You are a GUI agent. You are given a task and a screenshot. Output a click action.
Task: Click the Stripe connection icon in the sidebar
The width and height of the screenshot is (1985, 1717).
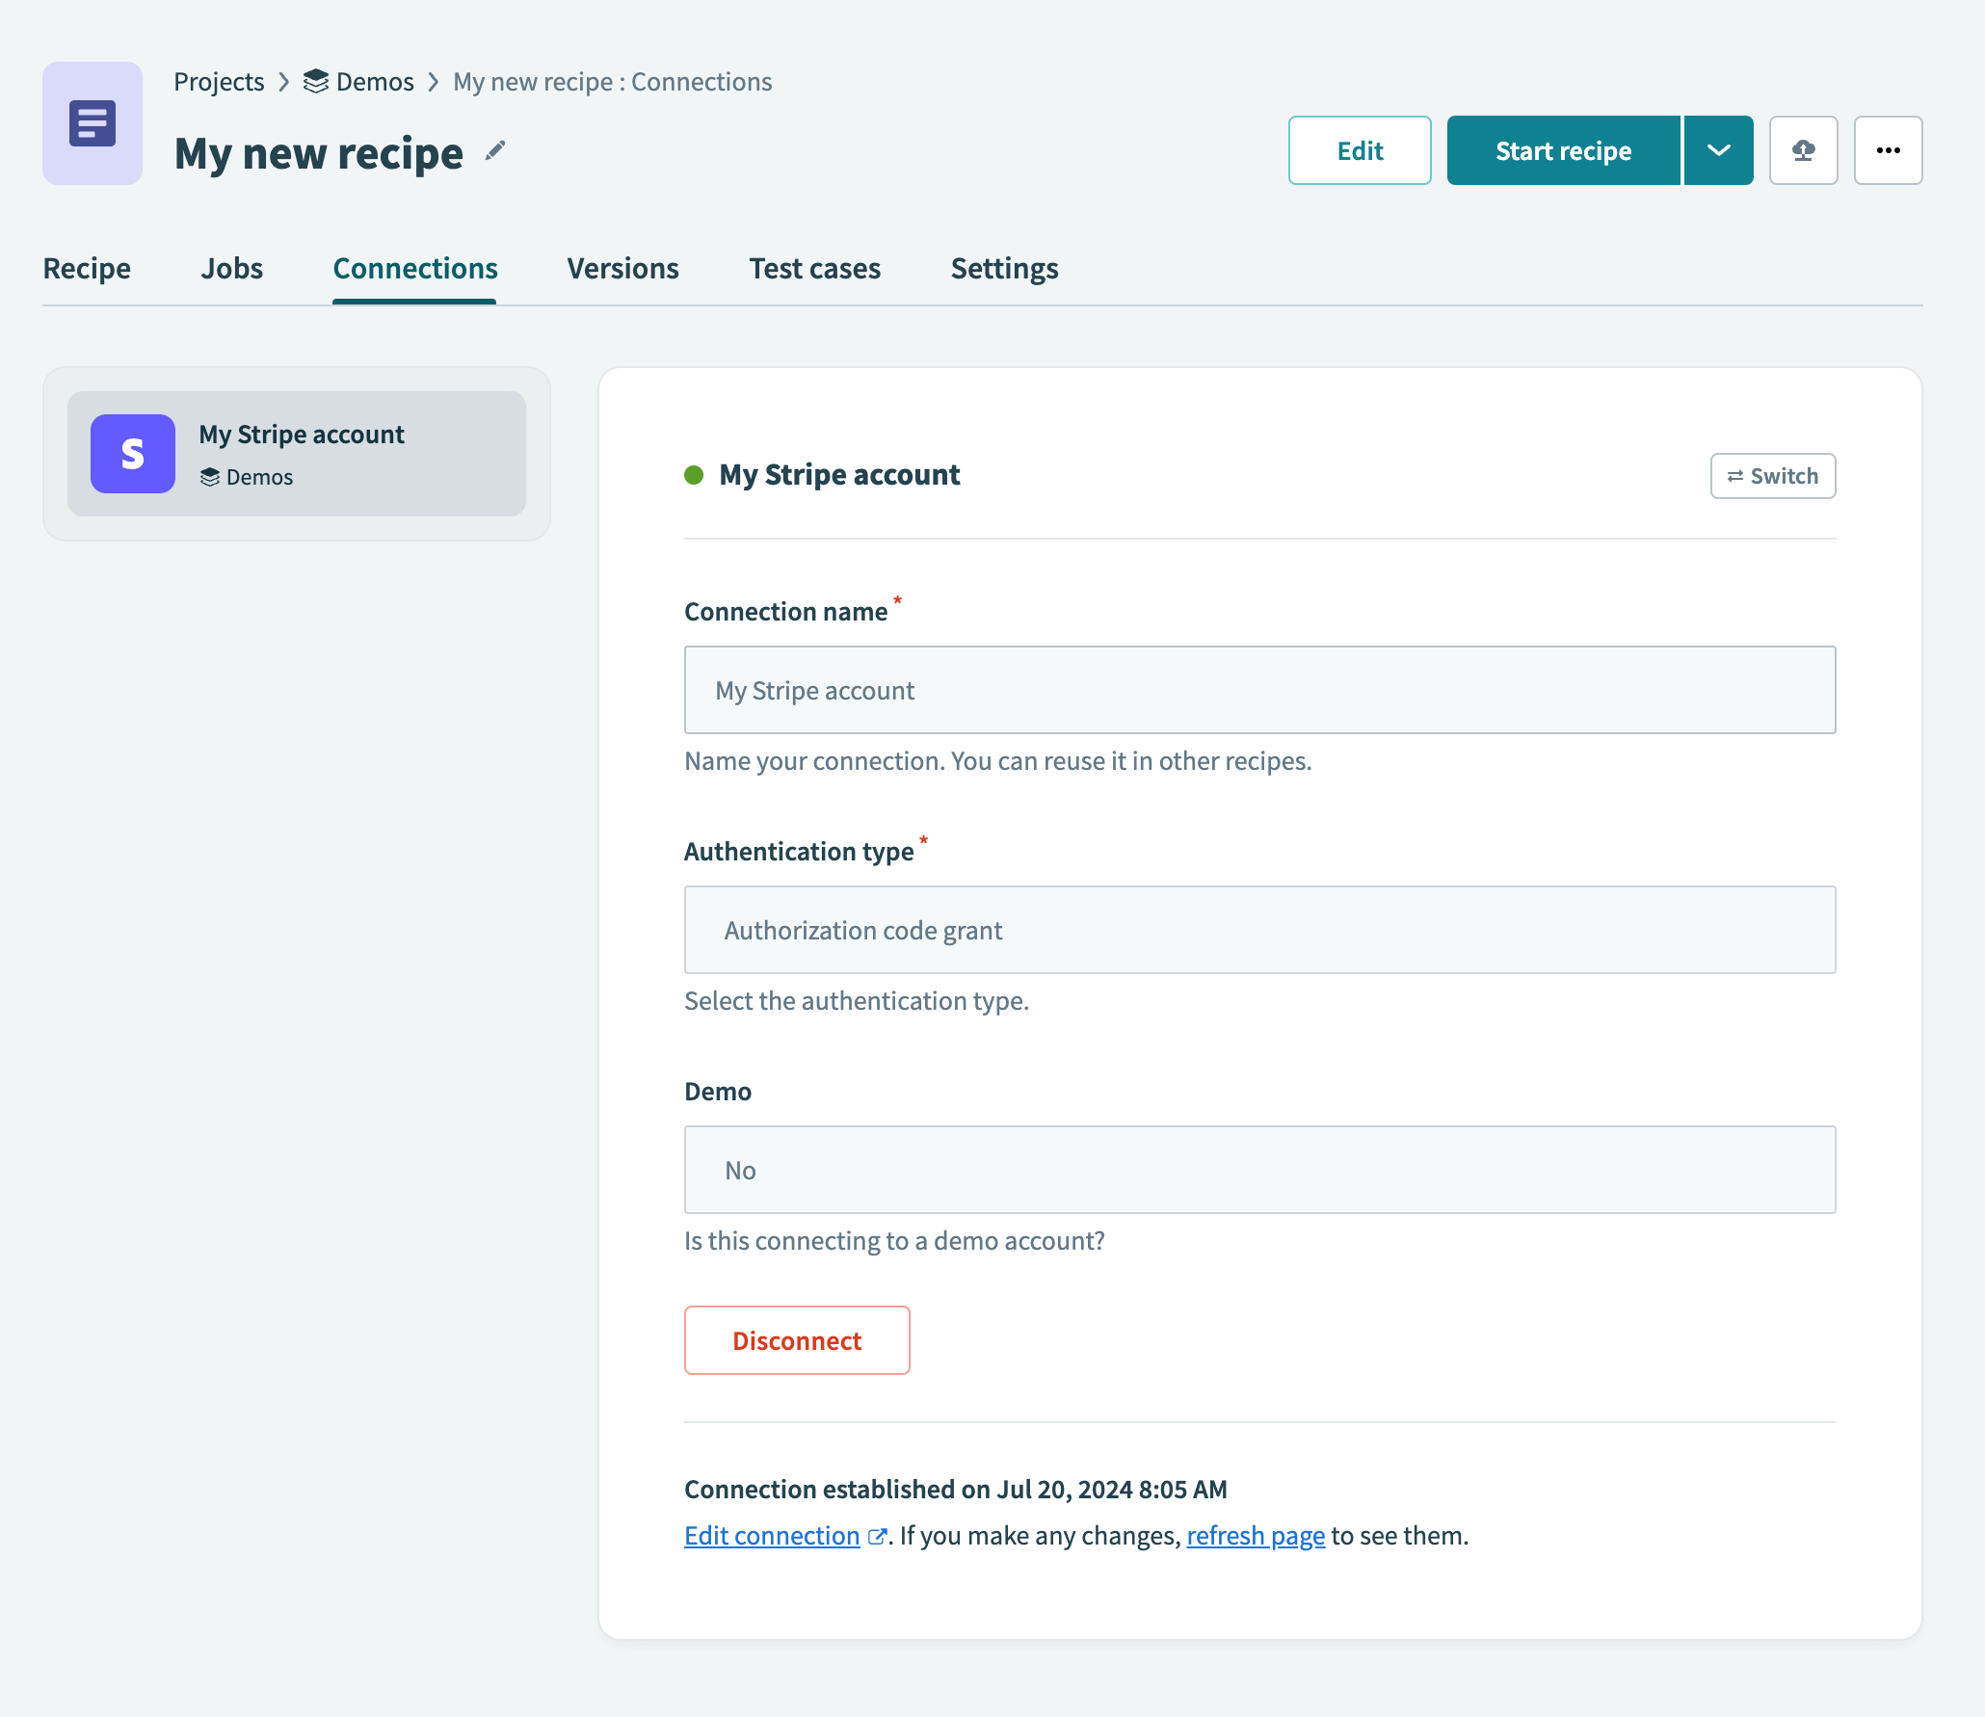(x=132, y=453)
